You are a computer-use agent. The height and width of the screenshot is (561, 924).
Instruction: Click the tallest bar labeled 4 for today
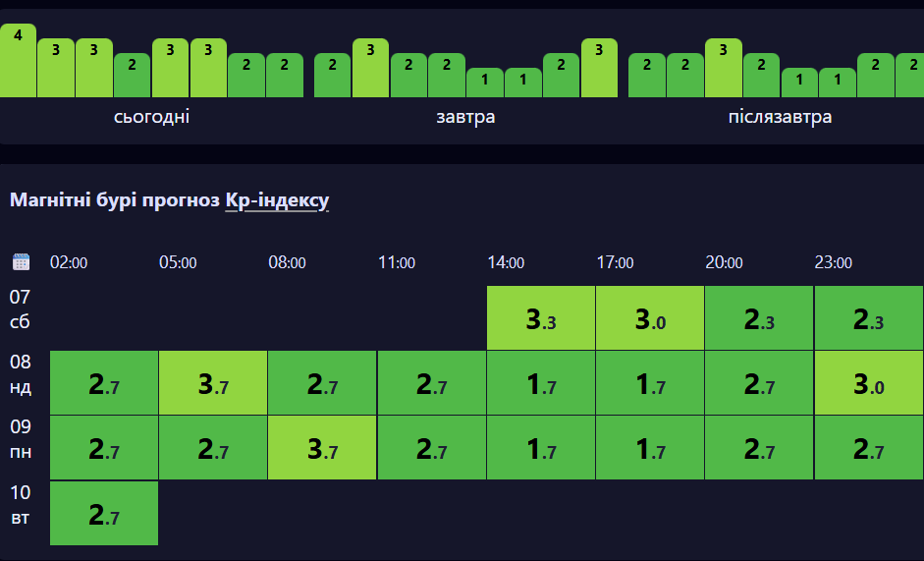[18, 61]
